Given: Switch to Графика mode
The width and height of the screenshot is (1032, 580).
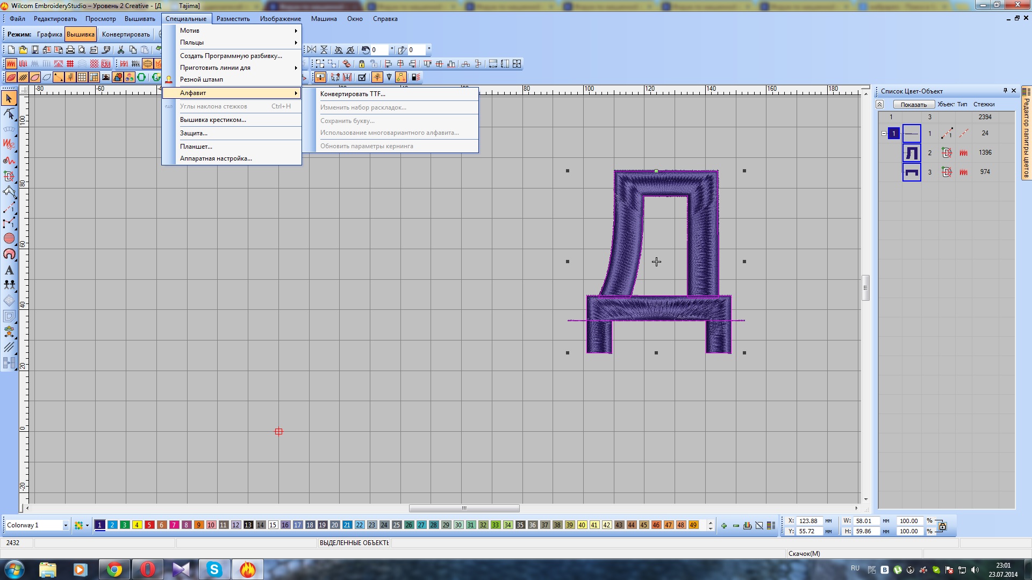Looking at the screenshot, I should coord(49,34).
